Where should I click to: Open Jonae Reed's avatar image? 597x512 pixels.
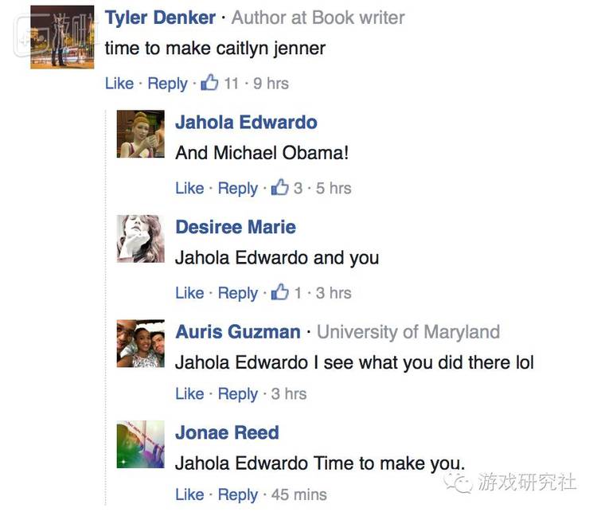140,444
